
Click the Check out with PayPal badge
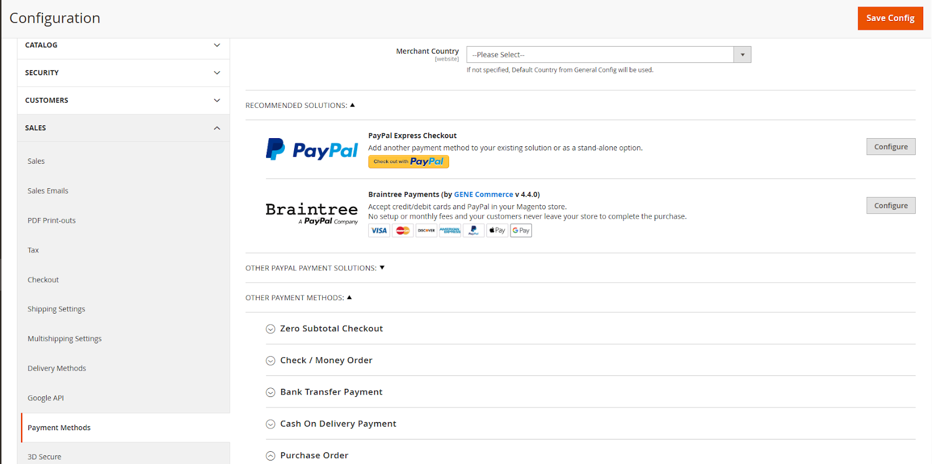408,161
